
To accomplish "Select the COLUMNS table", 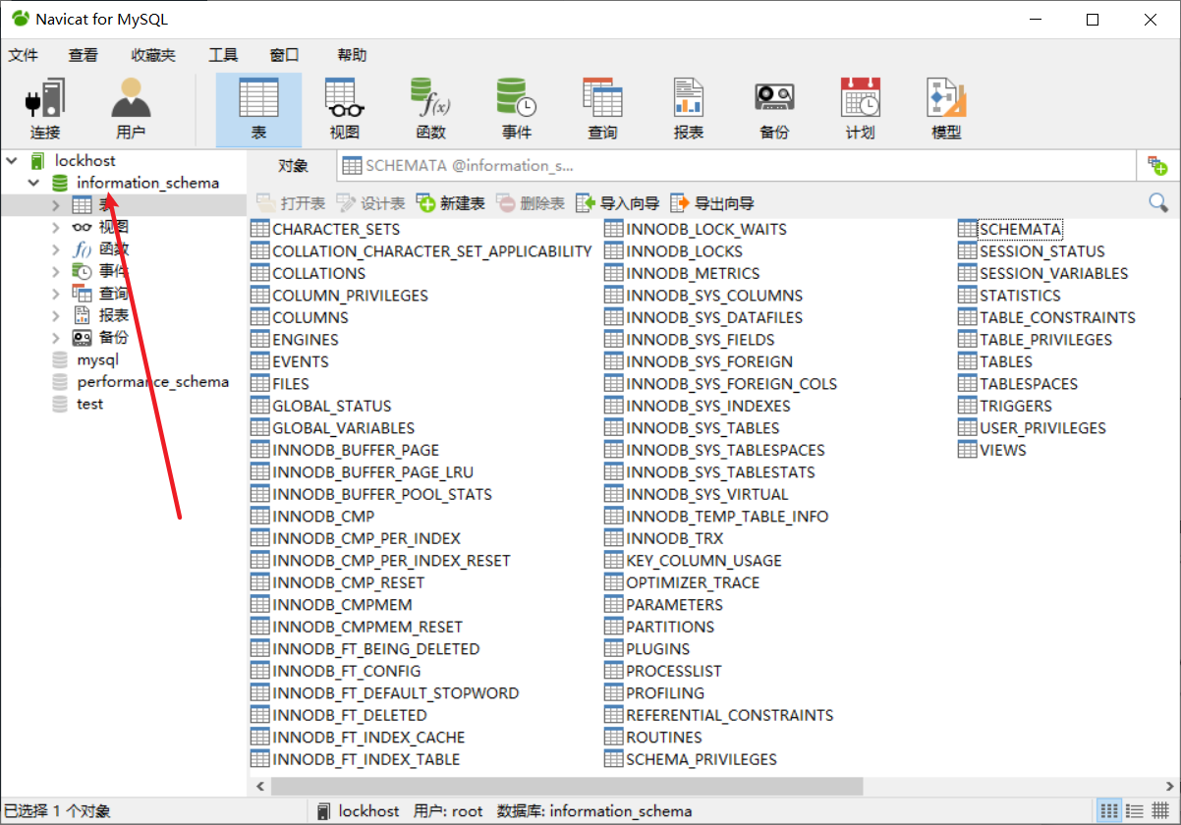I will pos(310,317).
